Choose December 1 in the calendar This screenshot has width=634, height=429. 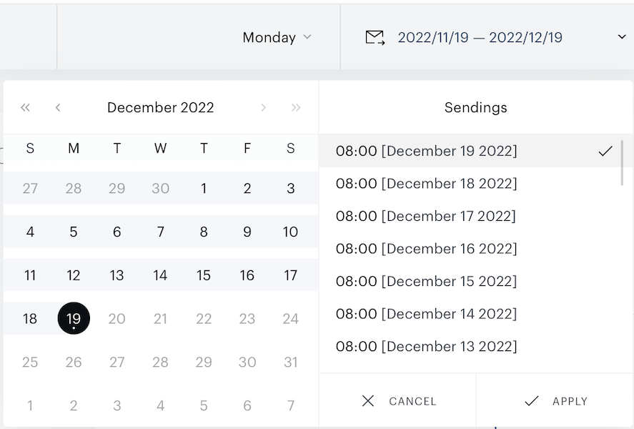click(204, 189)
